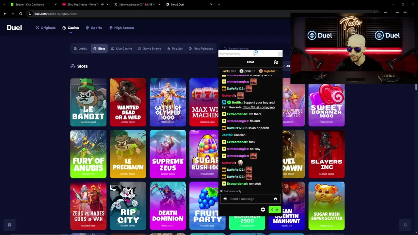Click the browser forward arrow
The width and height of the screenshot is (418, 235).
13,14
